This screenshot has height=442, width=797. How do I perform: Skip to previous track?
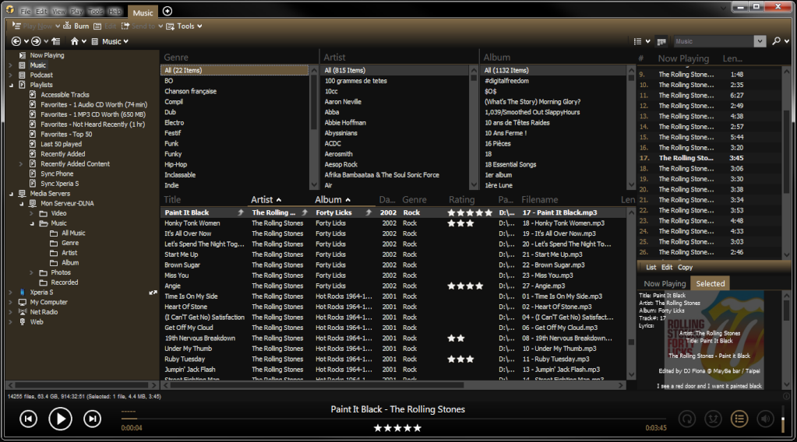click(29, 419)
